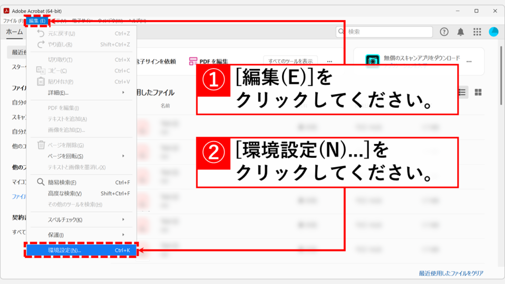Open the user profile avatar
The image size is (505, 284).
click(x=493, y=32)
